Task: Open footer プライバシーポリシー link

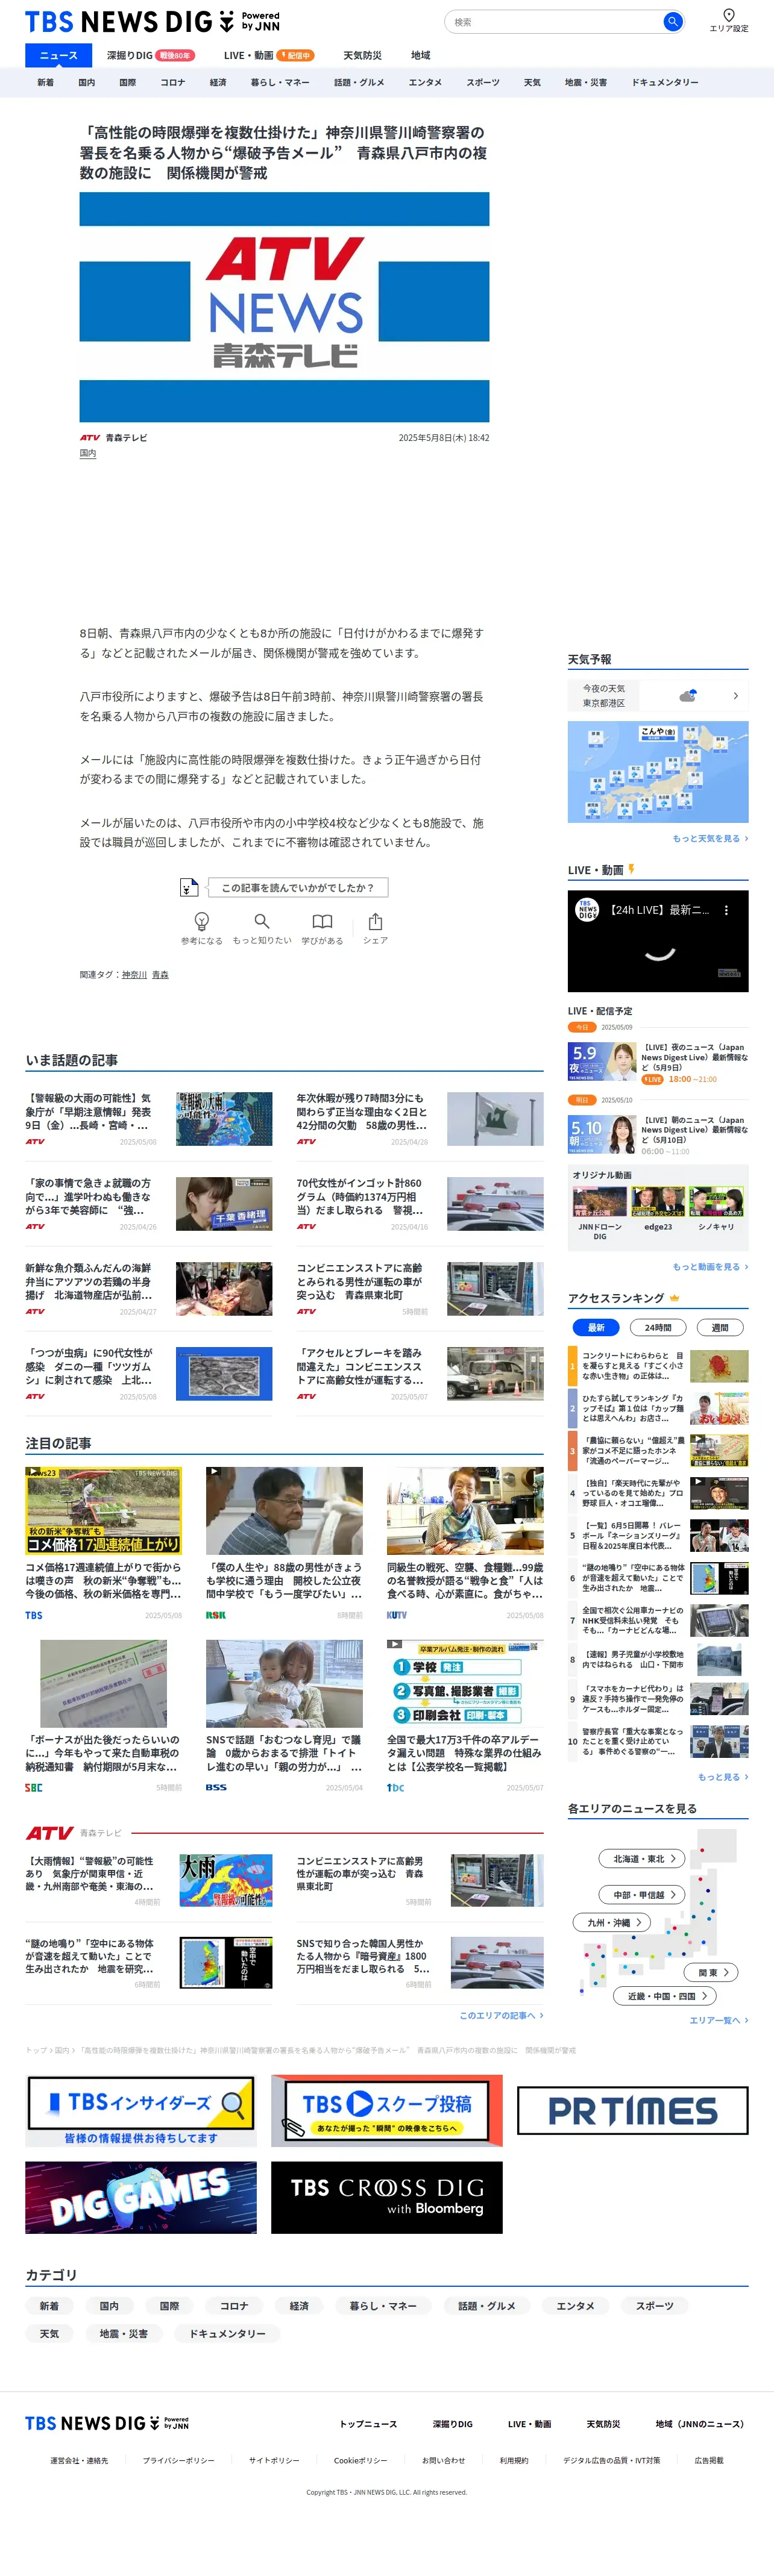Action: [x=178, y=2460]
